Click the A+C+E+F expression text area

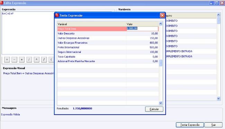click(x=28, y=33)
